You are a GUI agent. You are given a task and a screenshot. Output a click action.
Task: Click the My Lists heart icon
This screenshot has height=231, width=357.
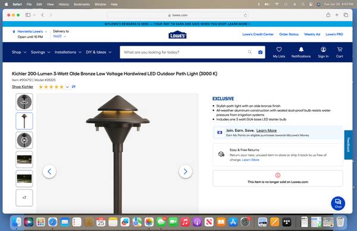tap(279, 49)
